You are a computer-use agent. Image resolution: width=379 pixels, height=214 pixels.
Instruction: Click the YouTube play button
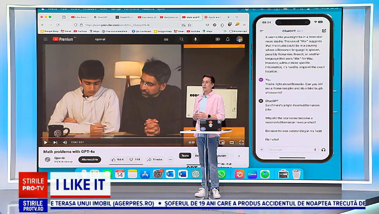click(45, 142)
